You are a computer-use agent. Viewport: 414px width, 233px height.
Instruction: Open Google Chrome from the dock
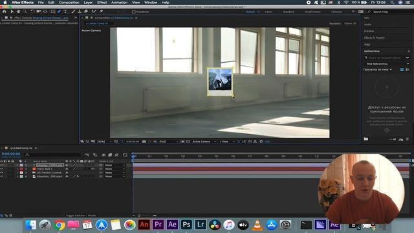click(59, 225)
